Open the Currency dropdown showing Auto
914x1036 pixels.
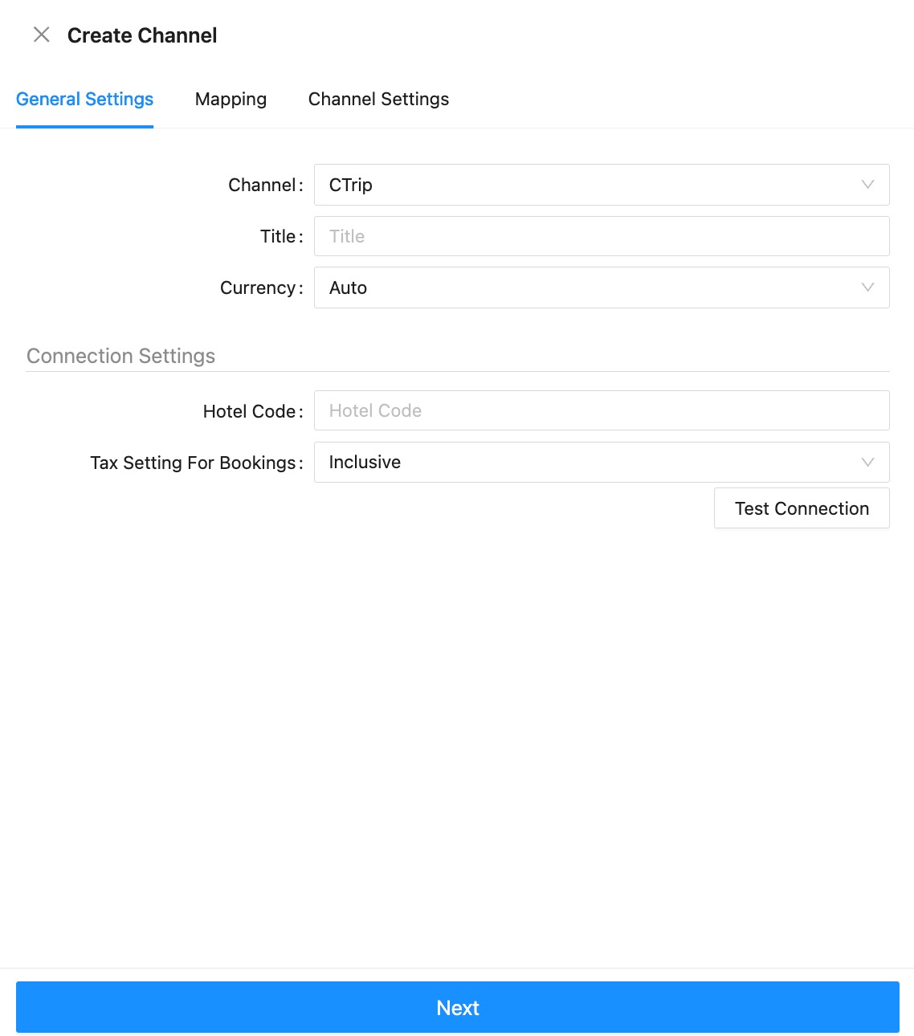tap(602, 288)
